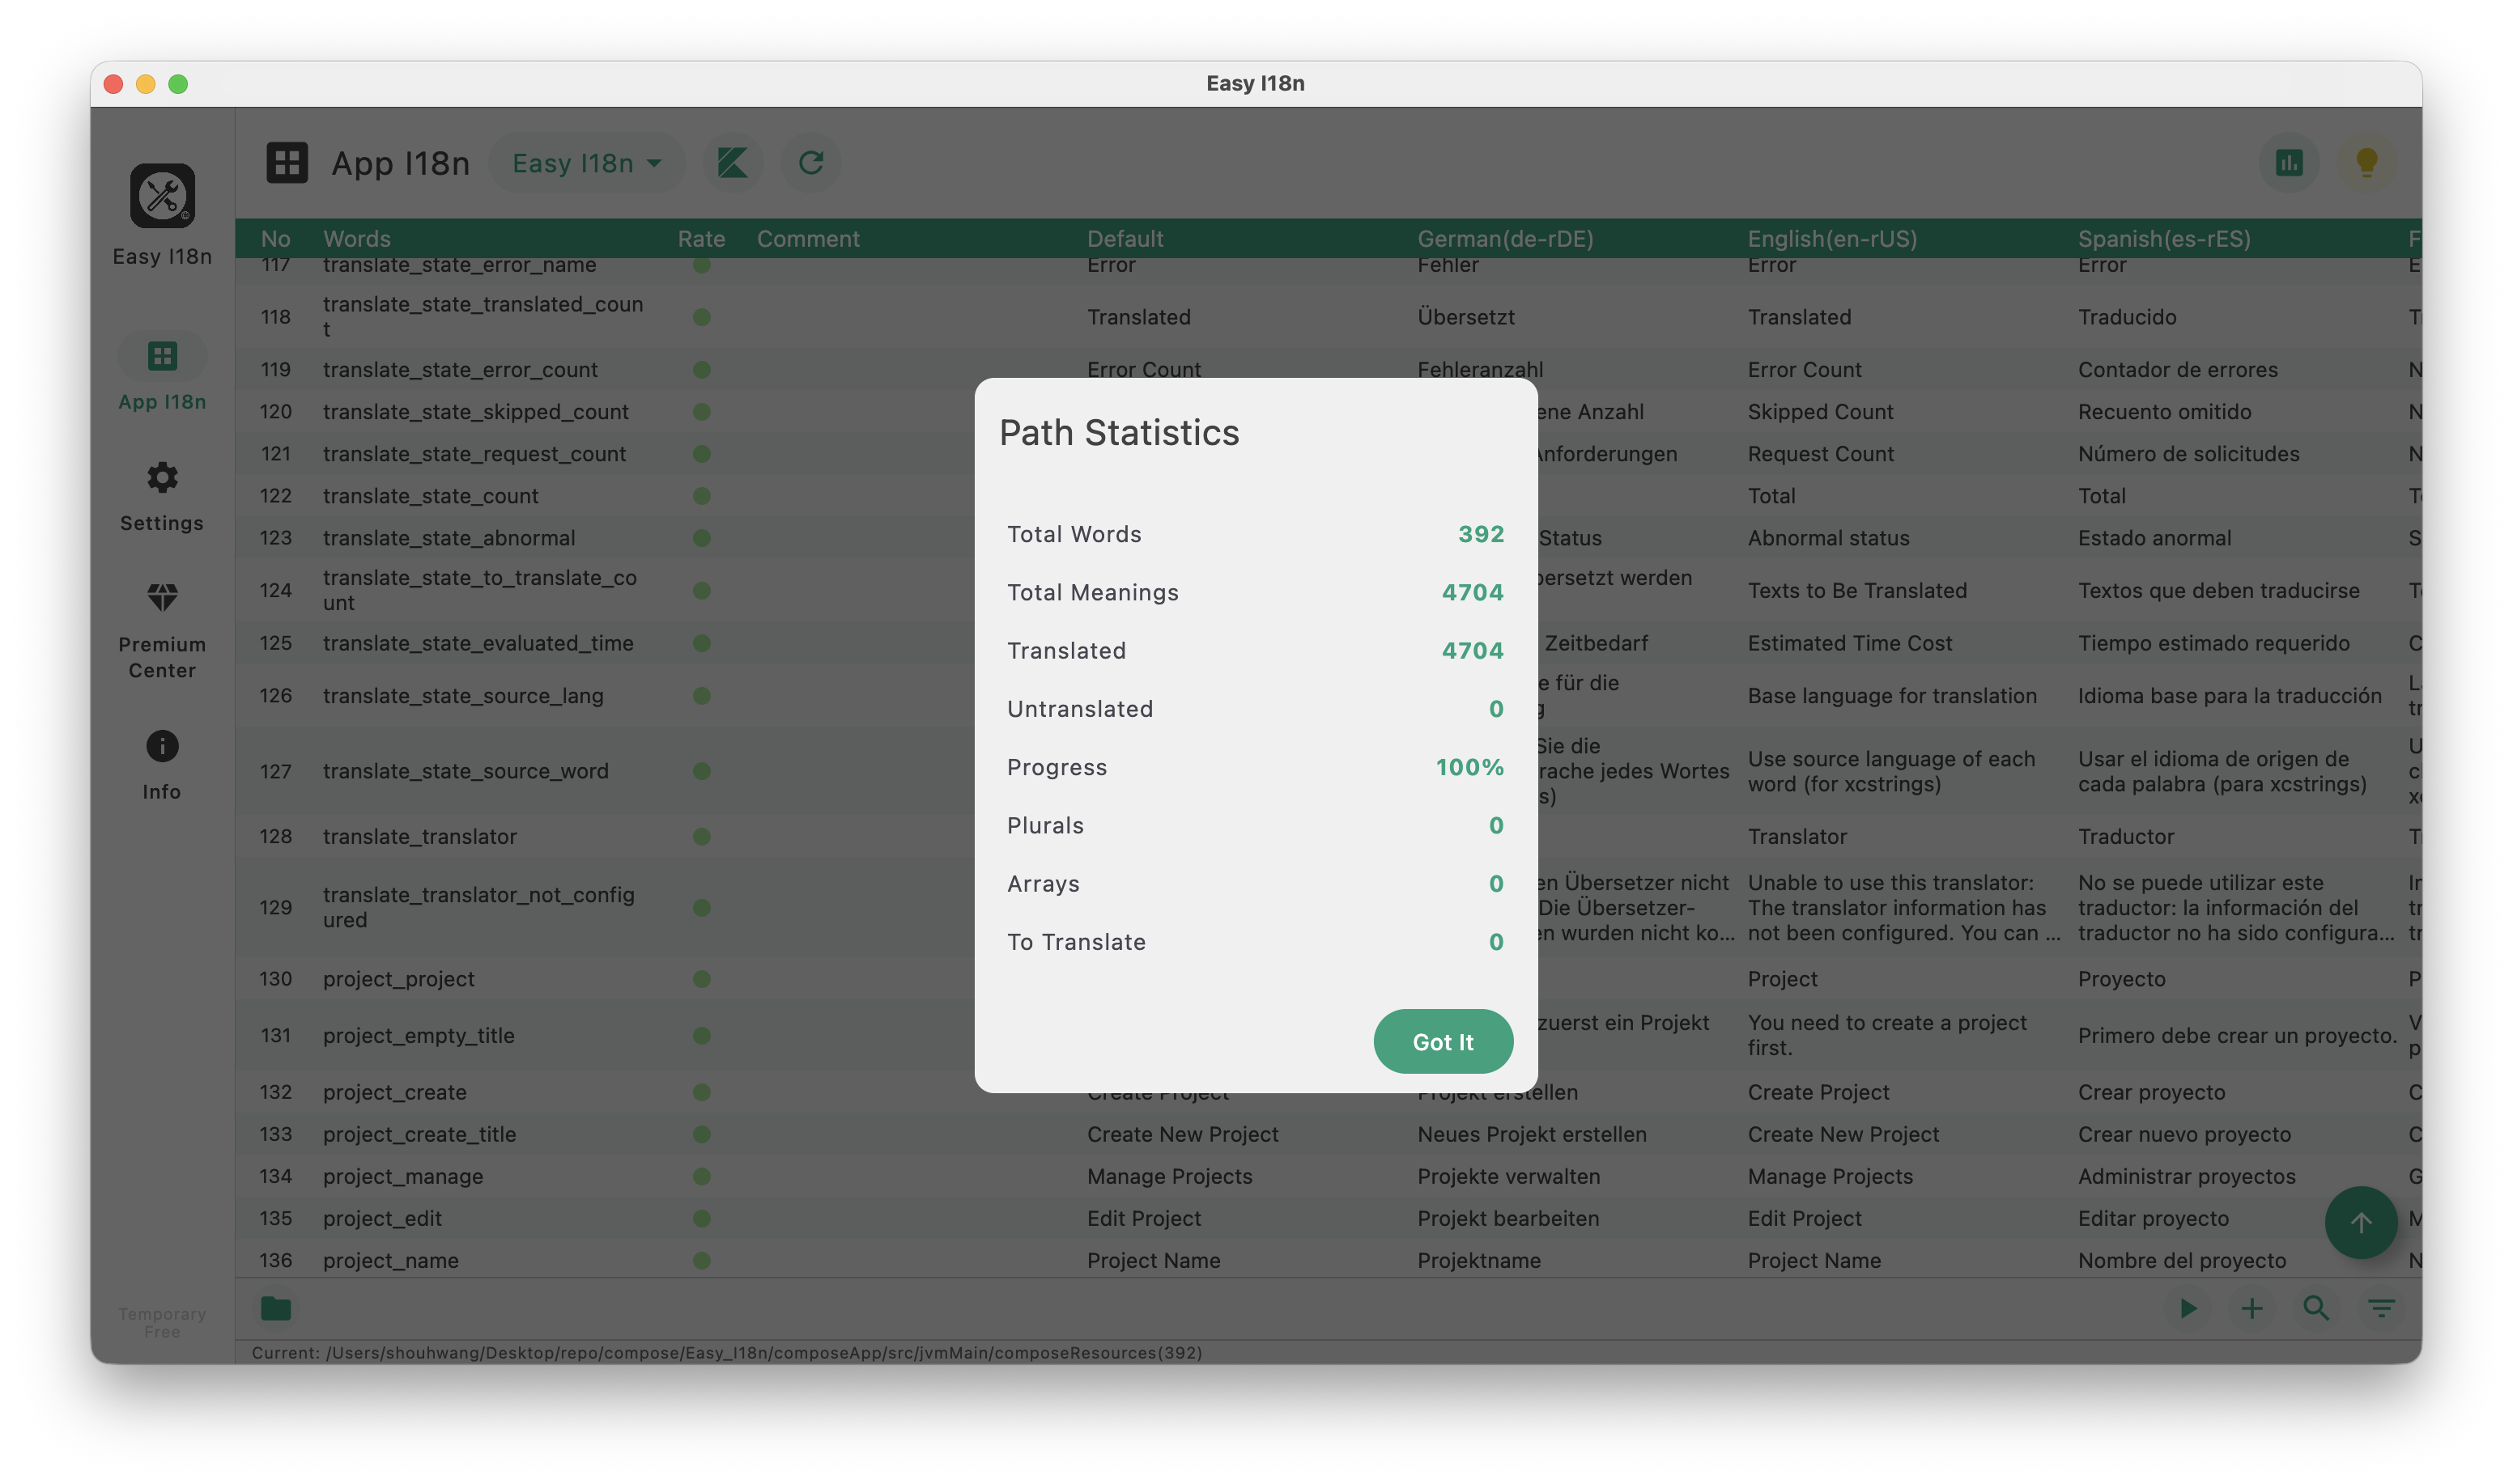Click the refresh icon in header

click(x=811, y=162)
